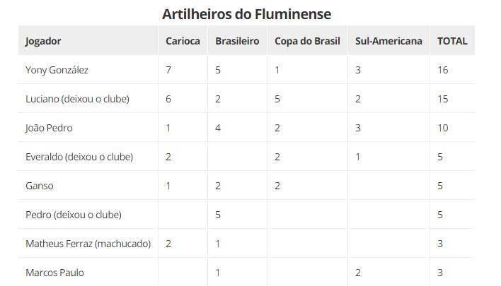
Task: Click Everaldo (deixou o clube) name
Action: 79,157
